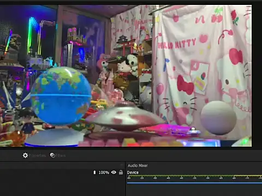
Task: Open source Properties via the gear icon
Action: click(25, 155)
